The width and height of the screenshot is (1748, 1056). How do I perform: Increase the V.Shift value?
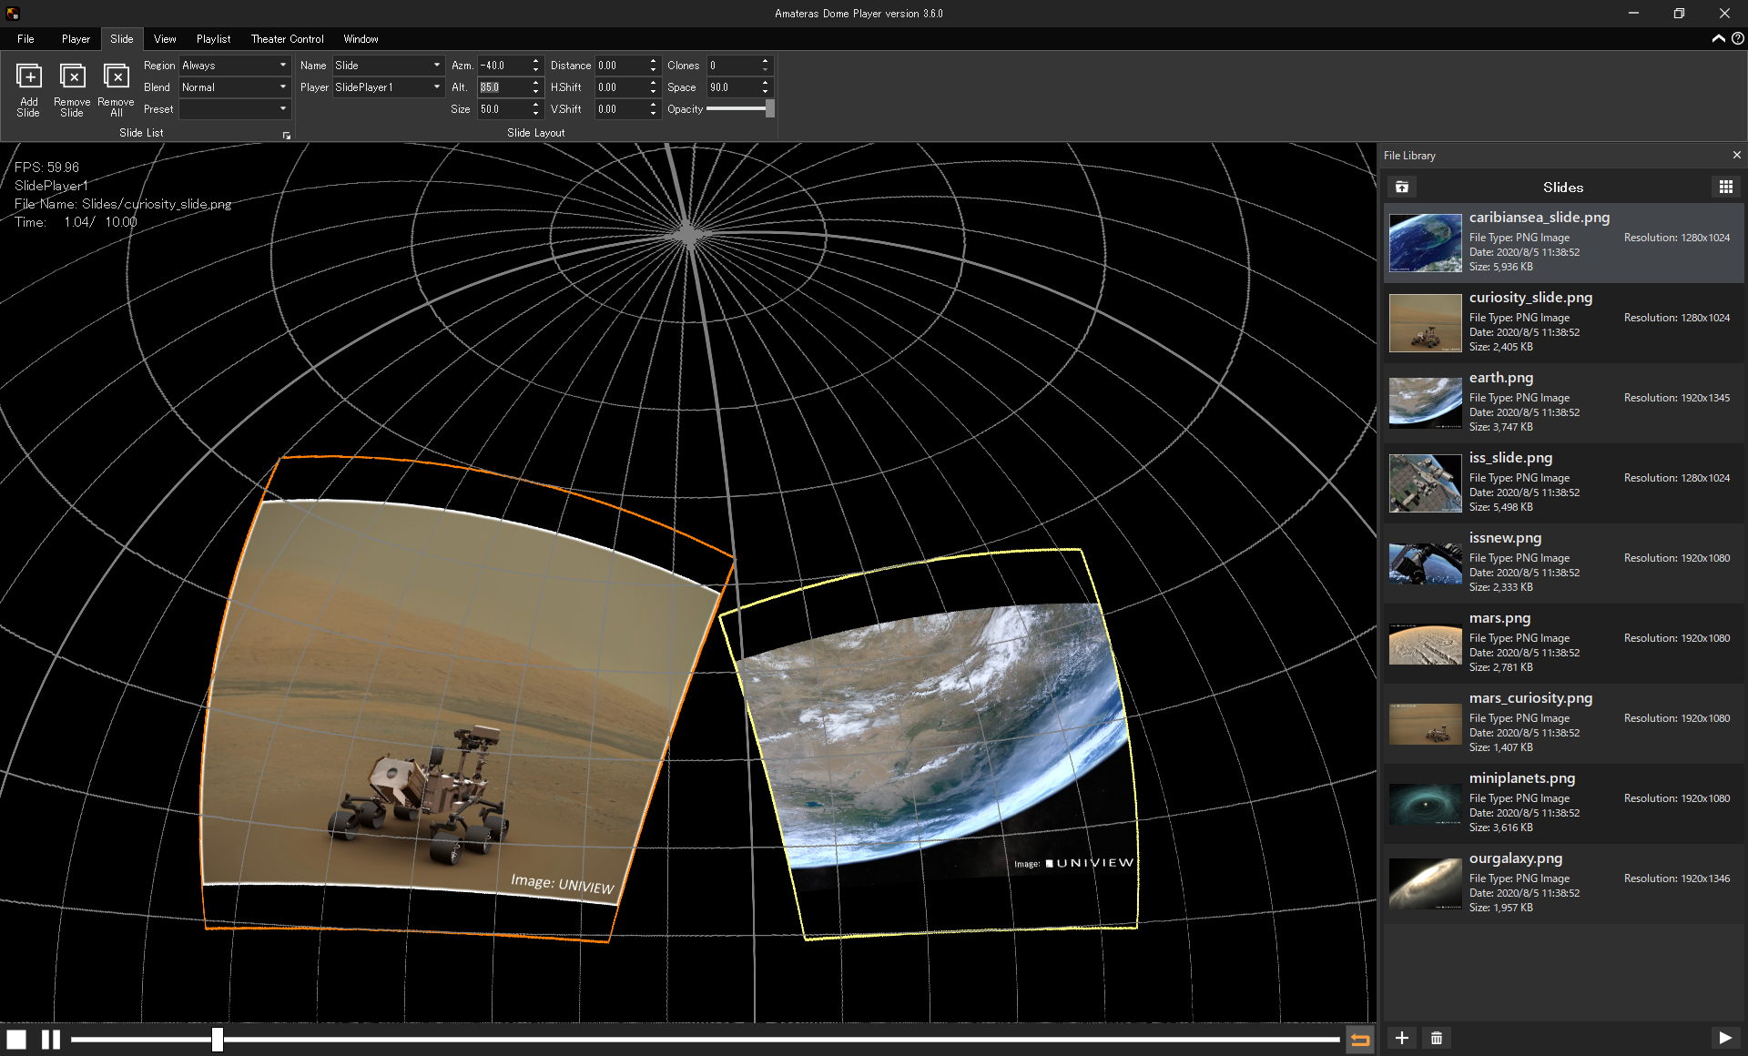[x=653, y=105]
